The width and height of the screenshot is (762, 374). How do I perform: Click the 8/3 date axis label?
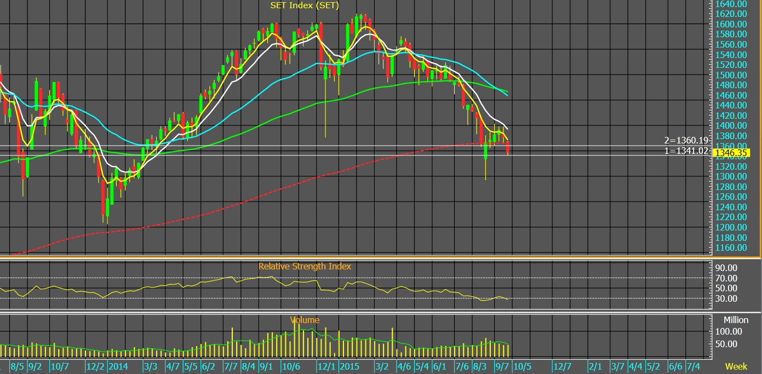coord(480,366)
